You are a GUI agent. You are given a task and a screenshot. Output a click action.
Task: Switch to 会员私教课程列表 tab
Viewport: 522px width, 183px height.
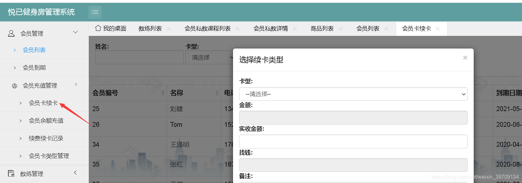[x=208, y=29]
